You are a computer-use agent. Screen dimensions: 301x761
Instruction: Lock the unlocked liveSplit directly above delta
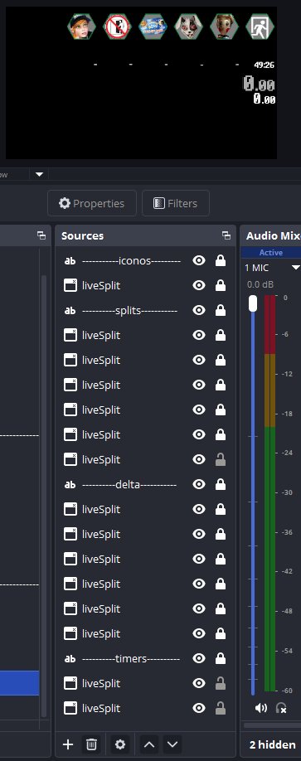coord(221,459)
